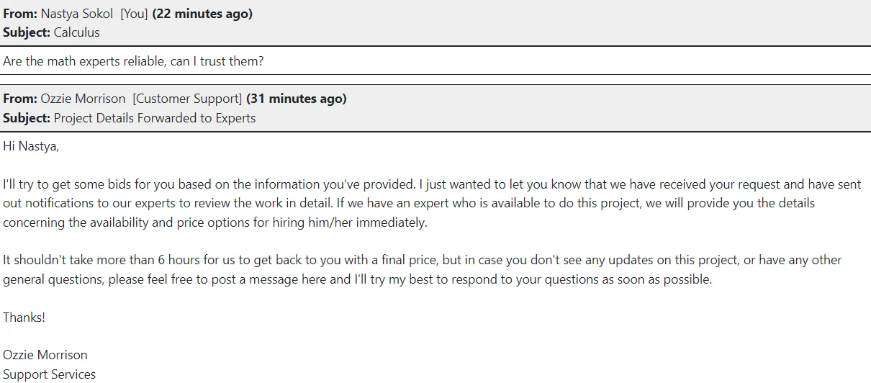Click the From label in first message header
The width and height of the screenshot is (871, 383).
coord(20,14)
